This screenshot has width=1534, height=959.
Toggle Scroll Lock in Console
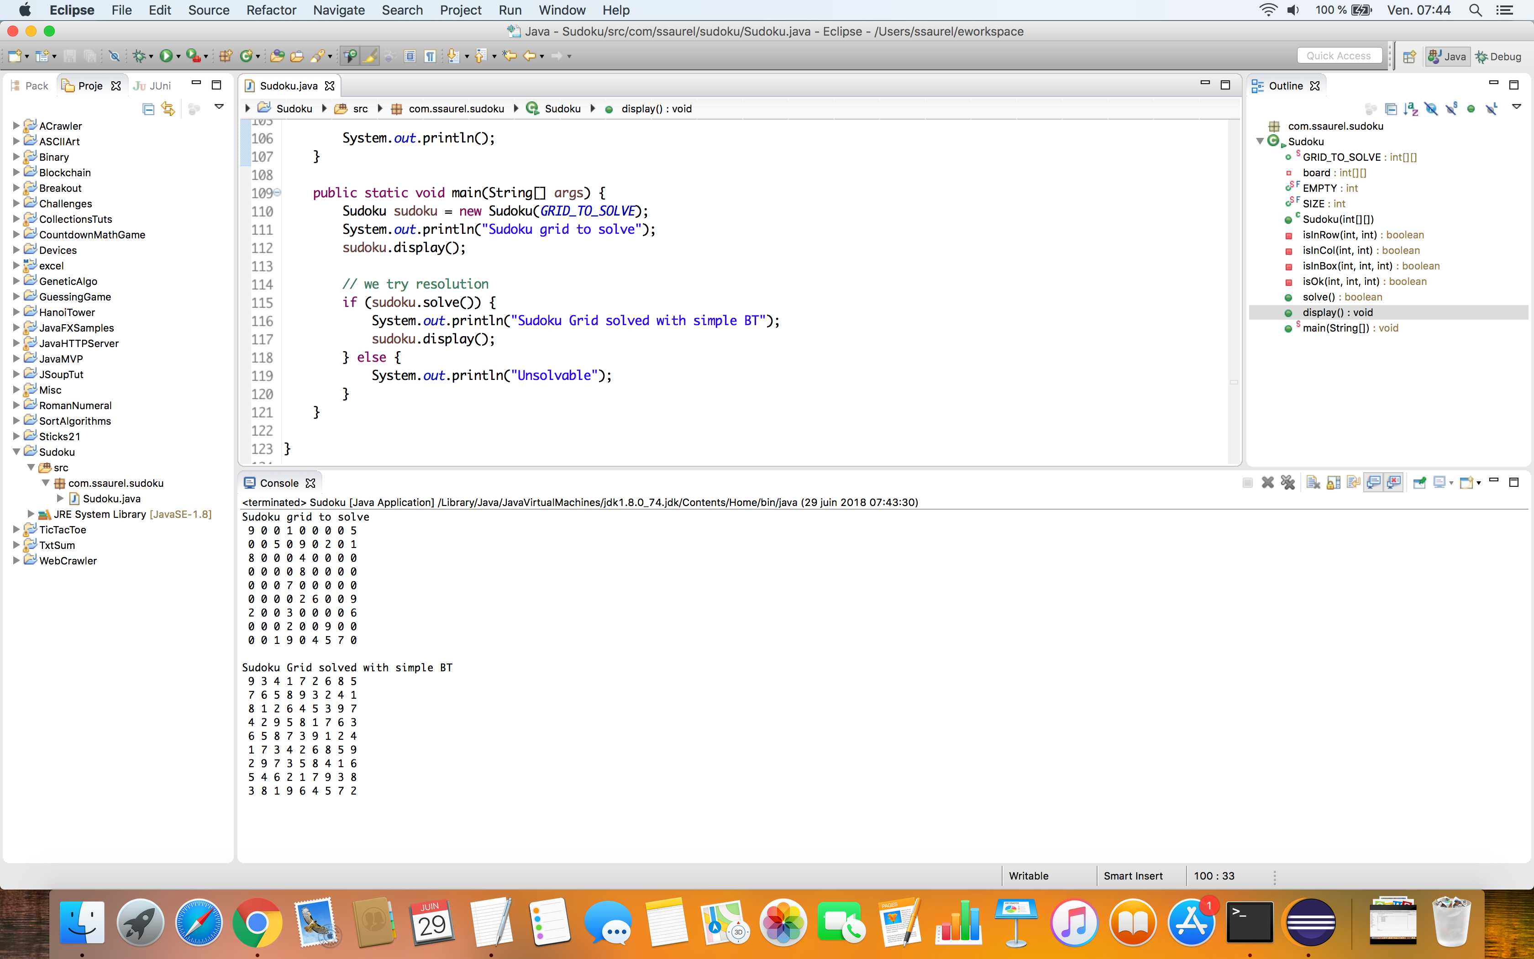(1333, 483)
